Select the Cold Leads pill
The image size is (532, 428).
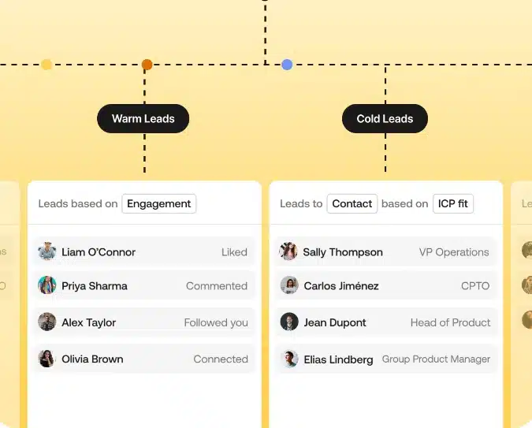385,118
